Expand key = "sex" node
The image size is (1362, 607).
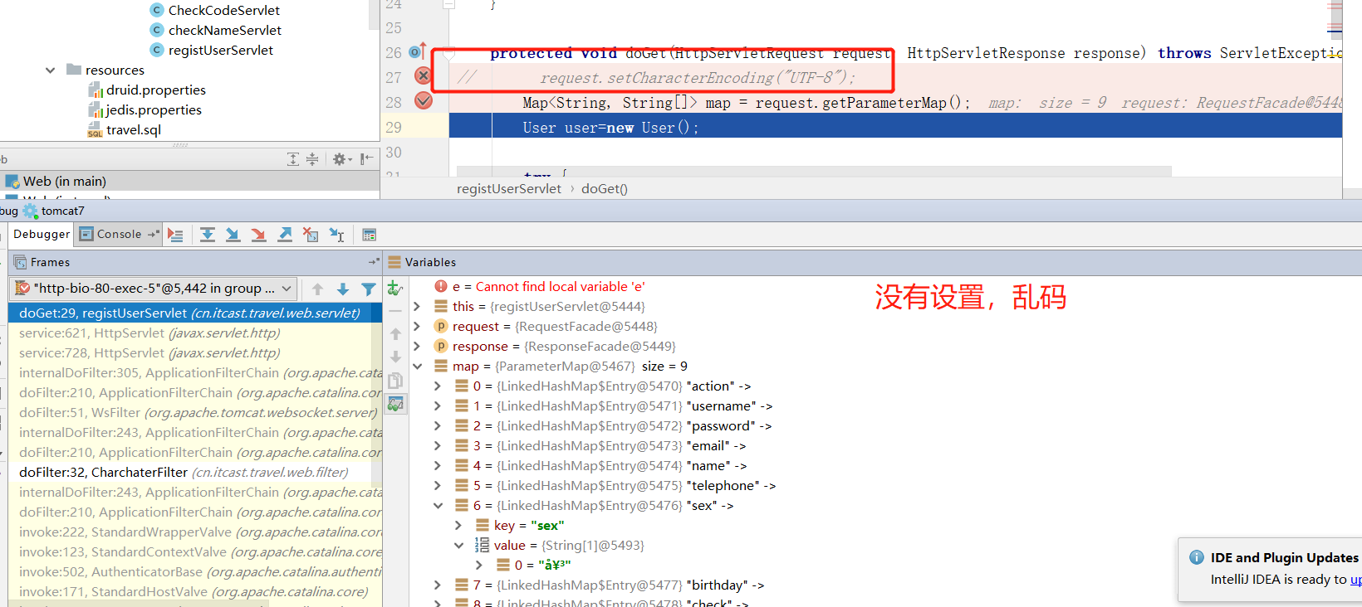pos(458,525)
